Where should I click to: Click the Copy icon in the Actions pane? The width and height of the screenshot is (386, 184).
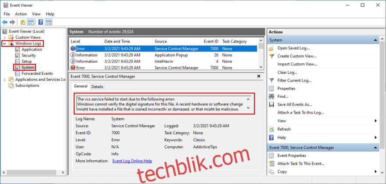(x=272, y=171)
